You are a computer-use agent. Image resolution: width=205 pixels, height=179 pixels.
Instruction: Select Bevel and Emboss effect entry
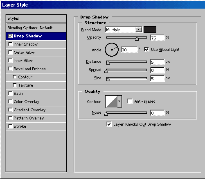36,69
